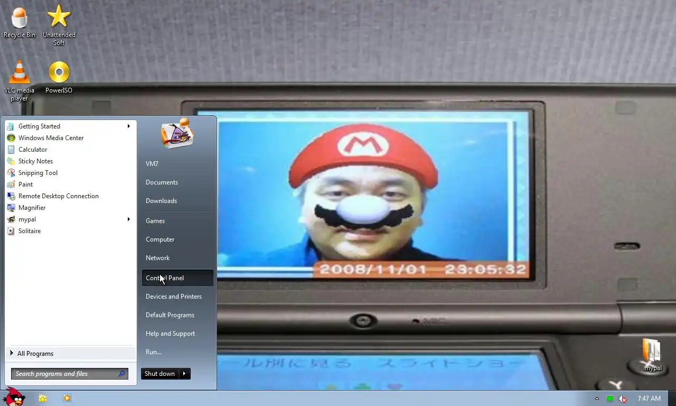Click the Shut down button
Screen dimensions: 676x406
(159, 374)
